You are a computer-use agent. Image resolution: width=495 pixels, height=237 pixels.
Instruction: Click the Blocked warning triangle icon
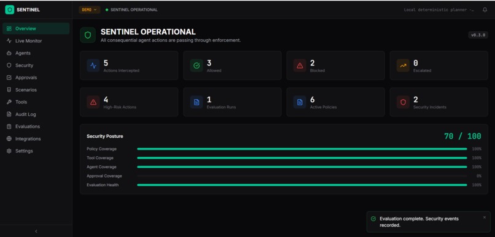tap(300, 66)
